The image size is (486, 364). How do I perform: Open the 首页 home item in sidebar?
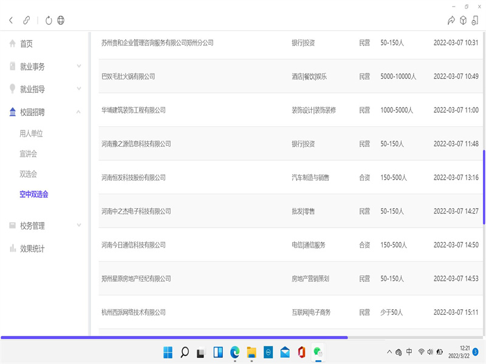26,44
